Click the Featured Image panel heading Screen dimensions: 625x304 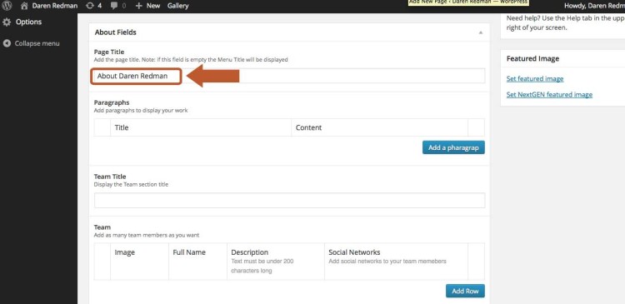[532, 58]
